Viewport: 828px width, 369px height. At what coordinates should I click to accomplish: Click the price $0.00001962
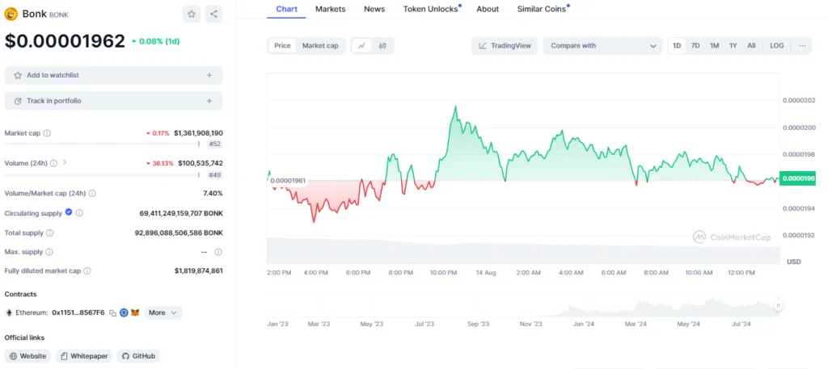65,41
